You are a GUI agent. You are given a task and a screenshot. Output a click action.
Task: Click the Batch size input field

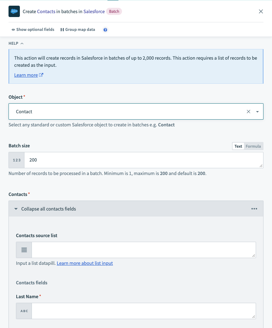[144, 160]
